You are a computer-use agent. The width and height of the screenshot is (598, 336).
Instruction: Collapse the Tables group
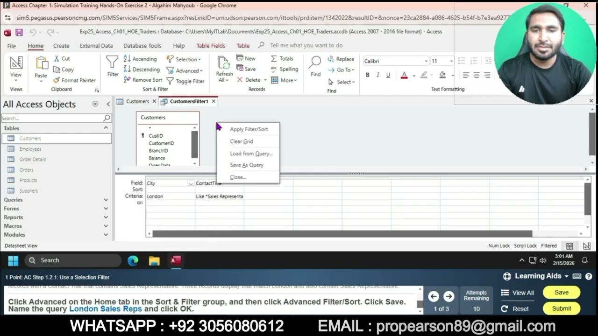click(x=106, y=128)
